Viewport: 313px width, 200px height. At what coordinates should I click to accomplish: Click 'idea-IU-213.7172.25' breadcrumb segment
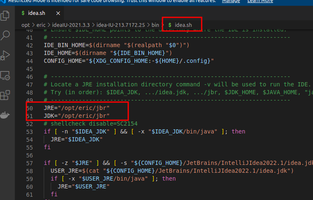pos(121,25)
